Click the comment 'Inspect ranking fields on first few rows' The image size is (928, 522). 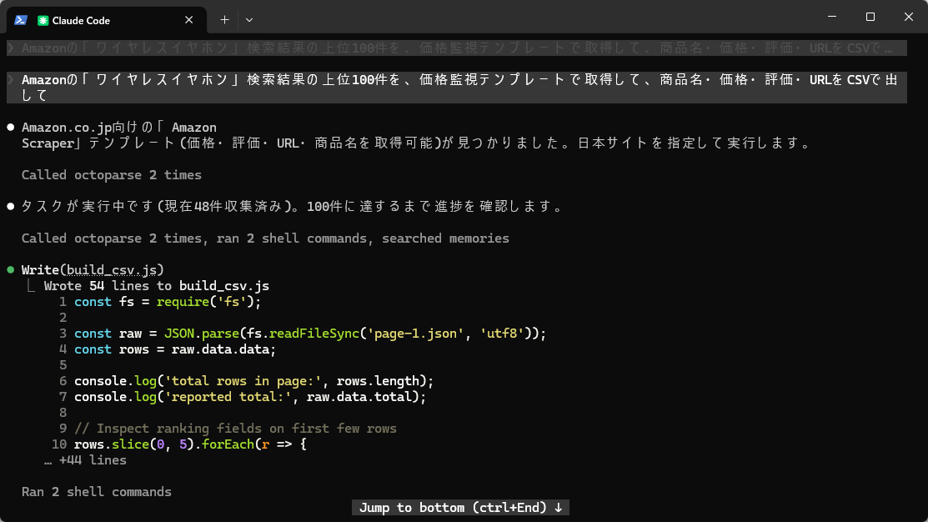(x=235, y=429)
